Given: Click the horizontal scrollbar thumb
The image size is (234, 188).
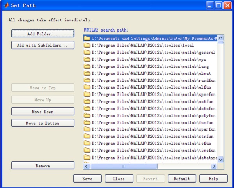Looking at the screenshot, I should pos(124,166).
